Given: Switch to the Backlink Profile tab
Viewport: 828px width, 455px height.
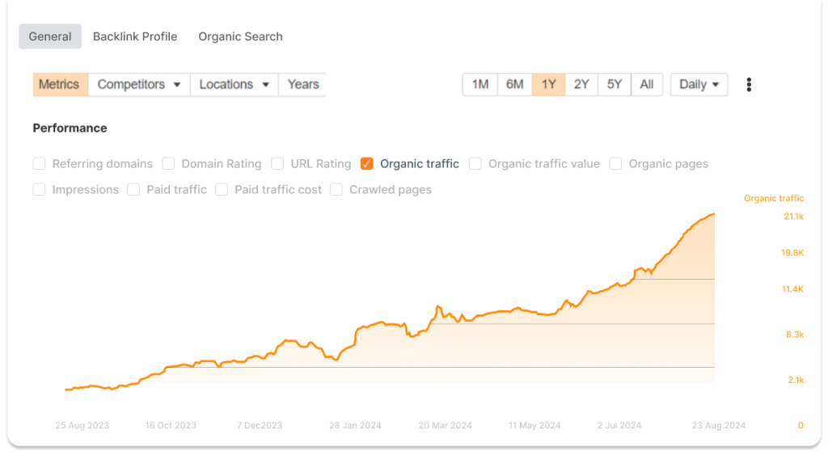Looking at the screenshot, I should tap(135, 36).
